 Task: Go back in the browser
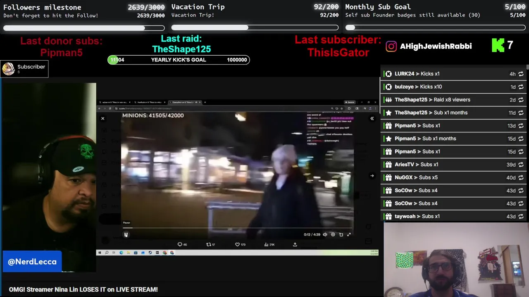(99, 108)
